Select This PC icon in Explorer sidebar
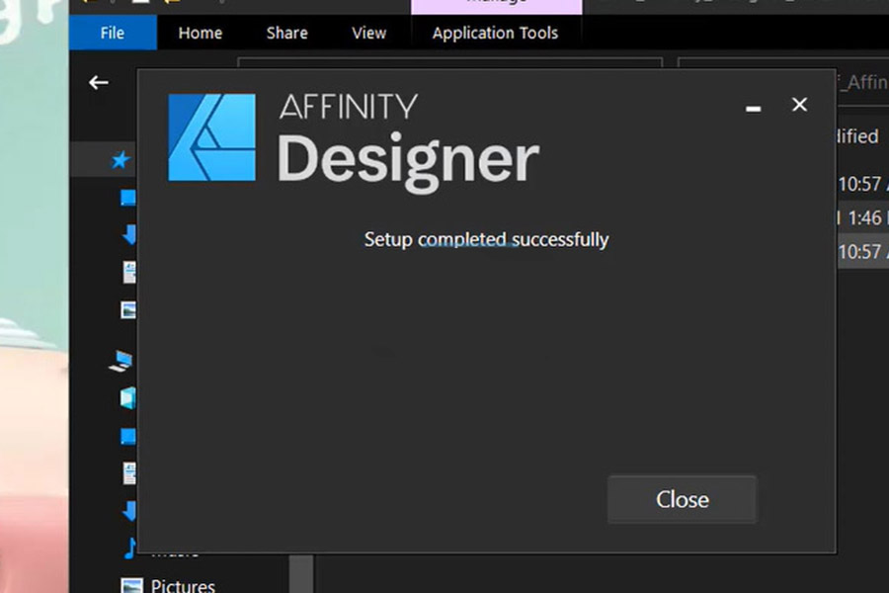Viewport: 889px width, 593px height. [121, 361]
